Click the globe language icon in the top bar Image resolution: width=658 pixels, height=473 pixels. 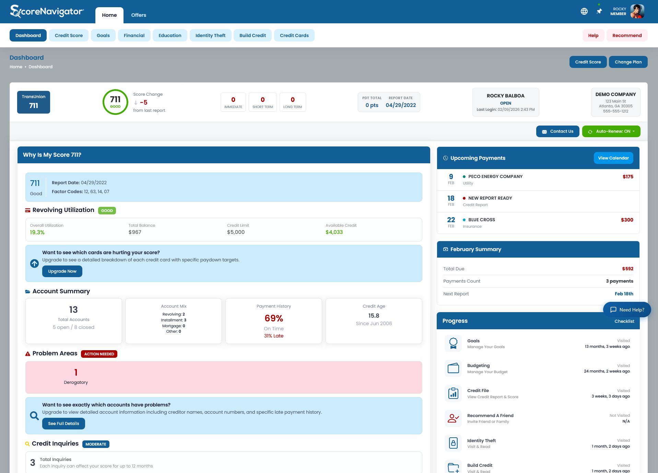[x=584, y=11]
